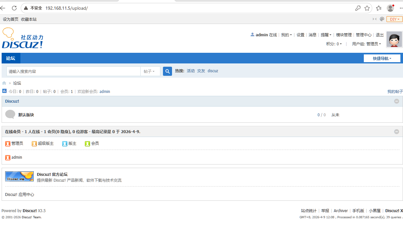Click the 管理员 legend icon
This screenshot has width=403, height=239.
click(8, 143)
